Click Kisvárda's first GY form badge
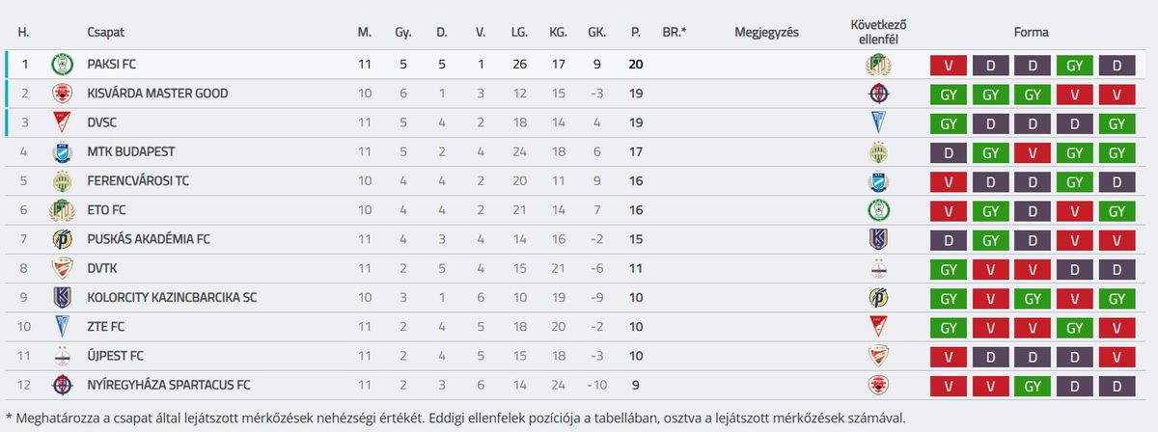The image size is (1158, 432). tap(949, 94)
